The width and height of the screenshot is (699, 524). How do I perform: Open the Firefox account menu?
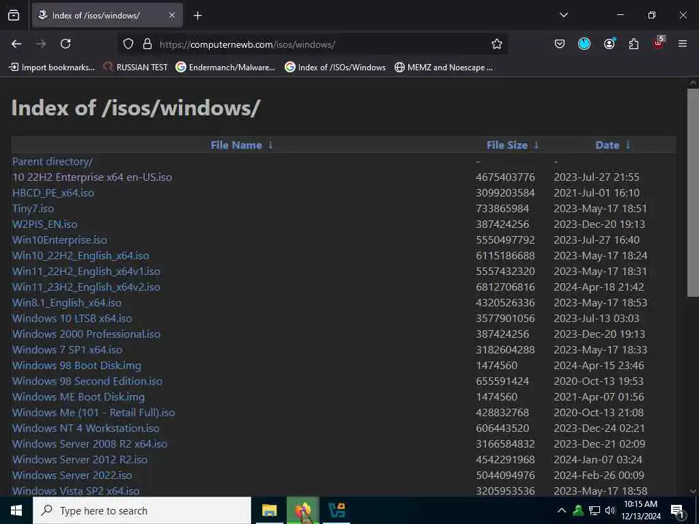click(609, 43)
